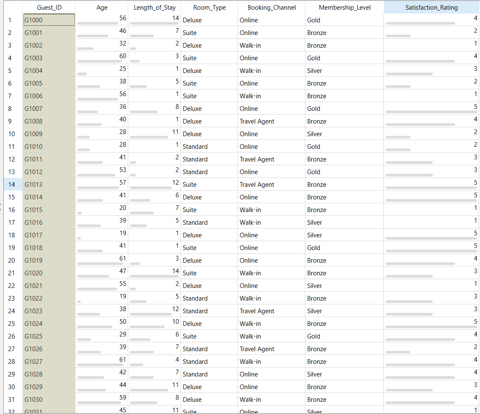Click the Booking_Channel column header

pyautogui.click(x=271, y=7)
